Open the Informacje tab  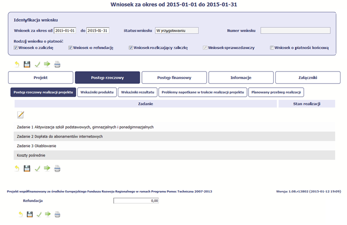click(241, 77)
